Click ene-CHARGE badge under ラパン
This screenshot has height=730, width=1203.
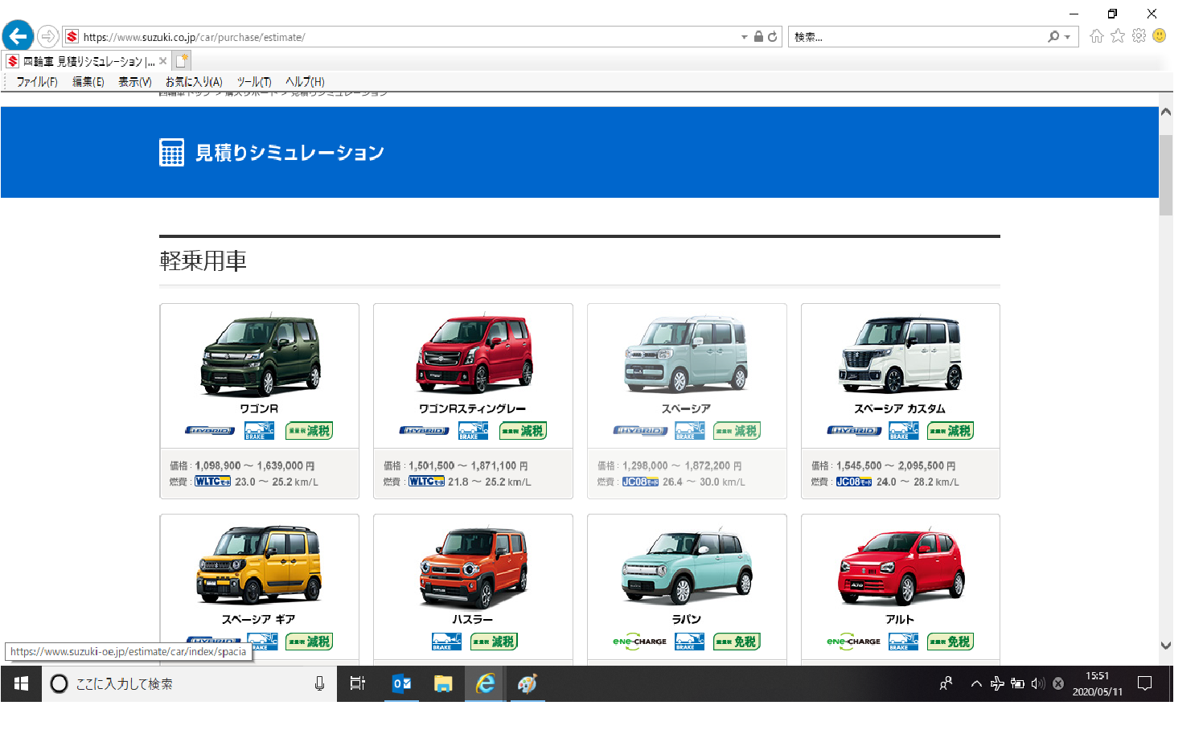click(639, 642)
